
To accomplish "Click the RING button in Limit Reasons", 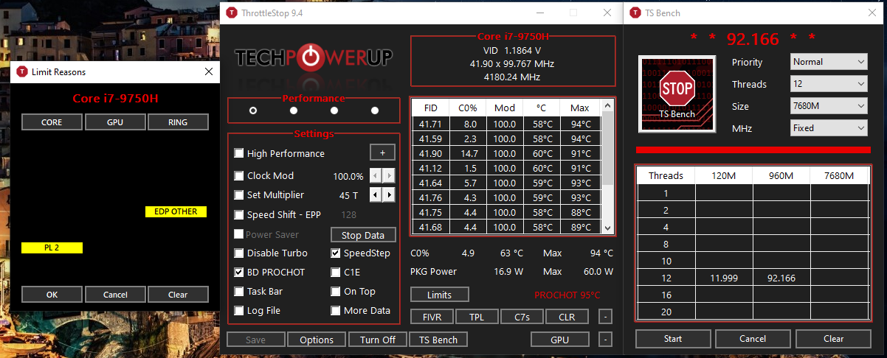I will click(178, 122).
